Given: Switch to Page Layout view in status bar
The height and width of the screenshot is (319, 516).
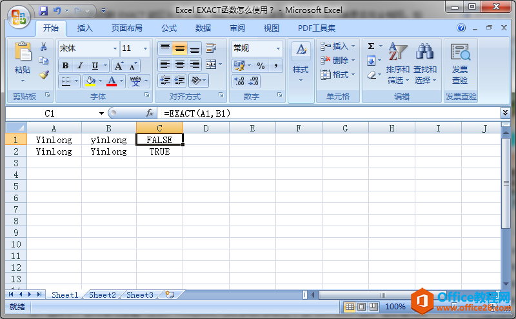Looking at the screenshot, I should click(x=361, y=307).
